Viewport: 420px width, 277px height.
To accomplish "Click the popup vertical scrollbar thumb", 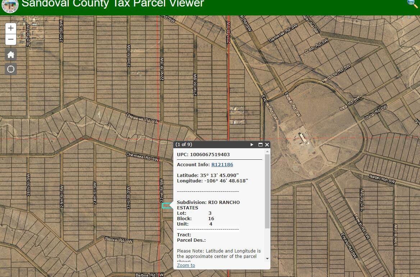I will tap(267, 191).
